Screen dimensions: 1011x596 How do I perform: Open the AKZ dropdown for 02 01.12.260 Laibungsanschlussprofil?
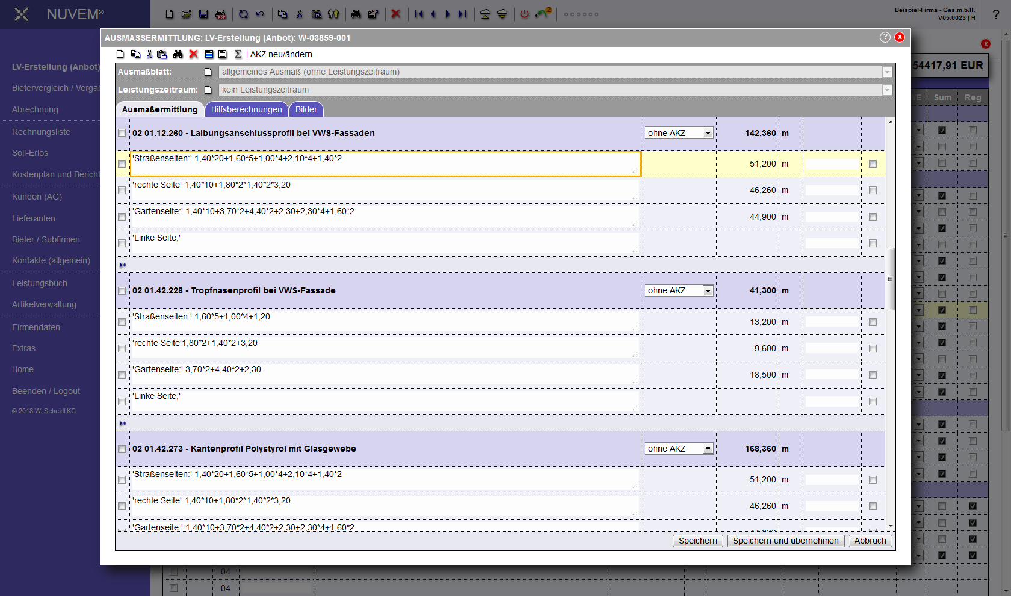(679, 133)
